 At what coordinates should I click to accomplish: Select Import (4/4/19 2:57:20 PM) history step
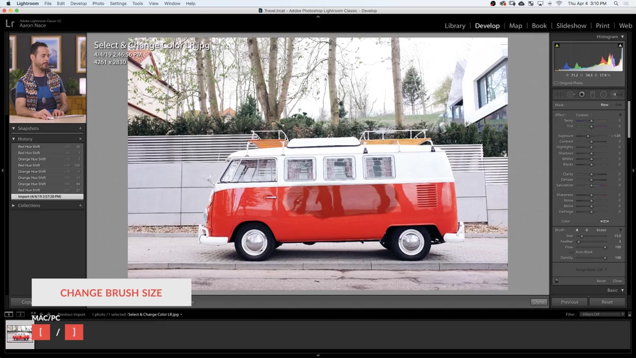point(47,196)
